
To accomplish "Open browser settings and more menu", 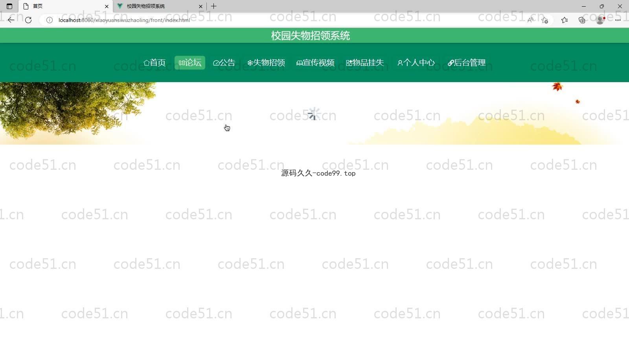I will point(618,20).
